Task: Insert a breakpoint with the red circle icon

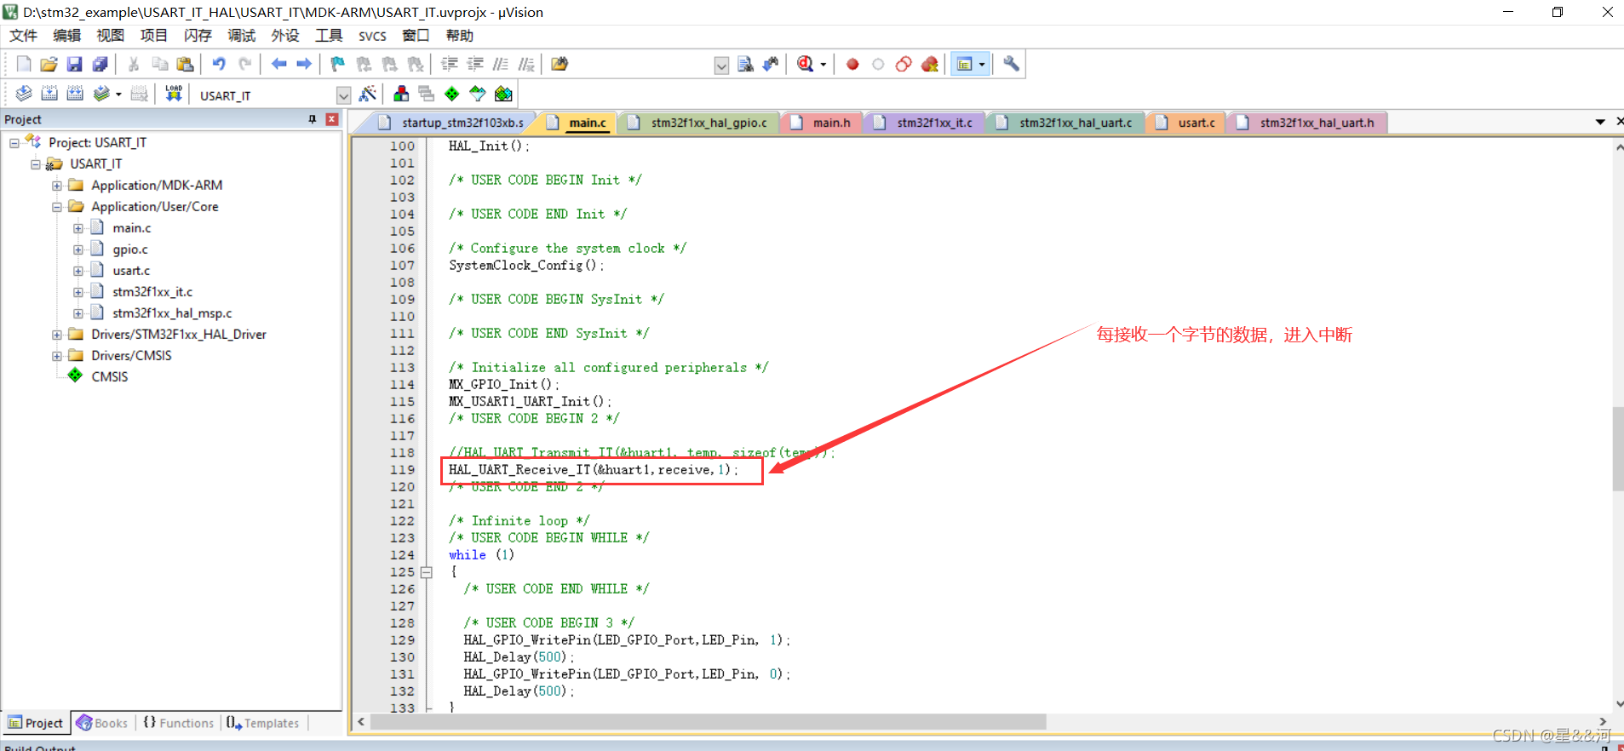Action: click(x=852, y=64)
